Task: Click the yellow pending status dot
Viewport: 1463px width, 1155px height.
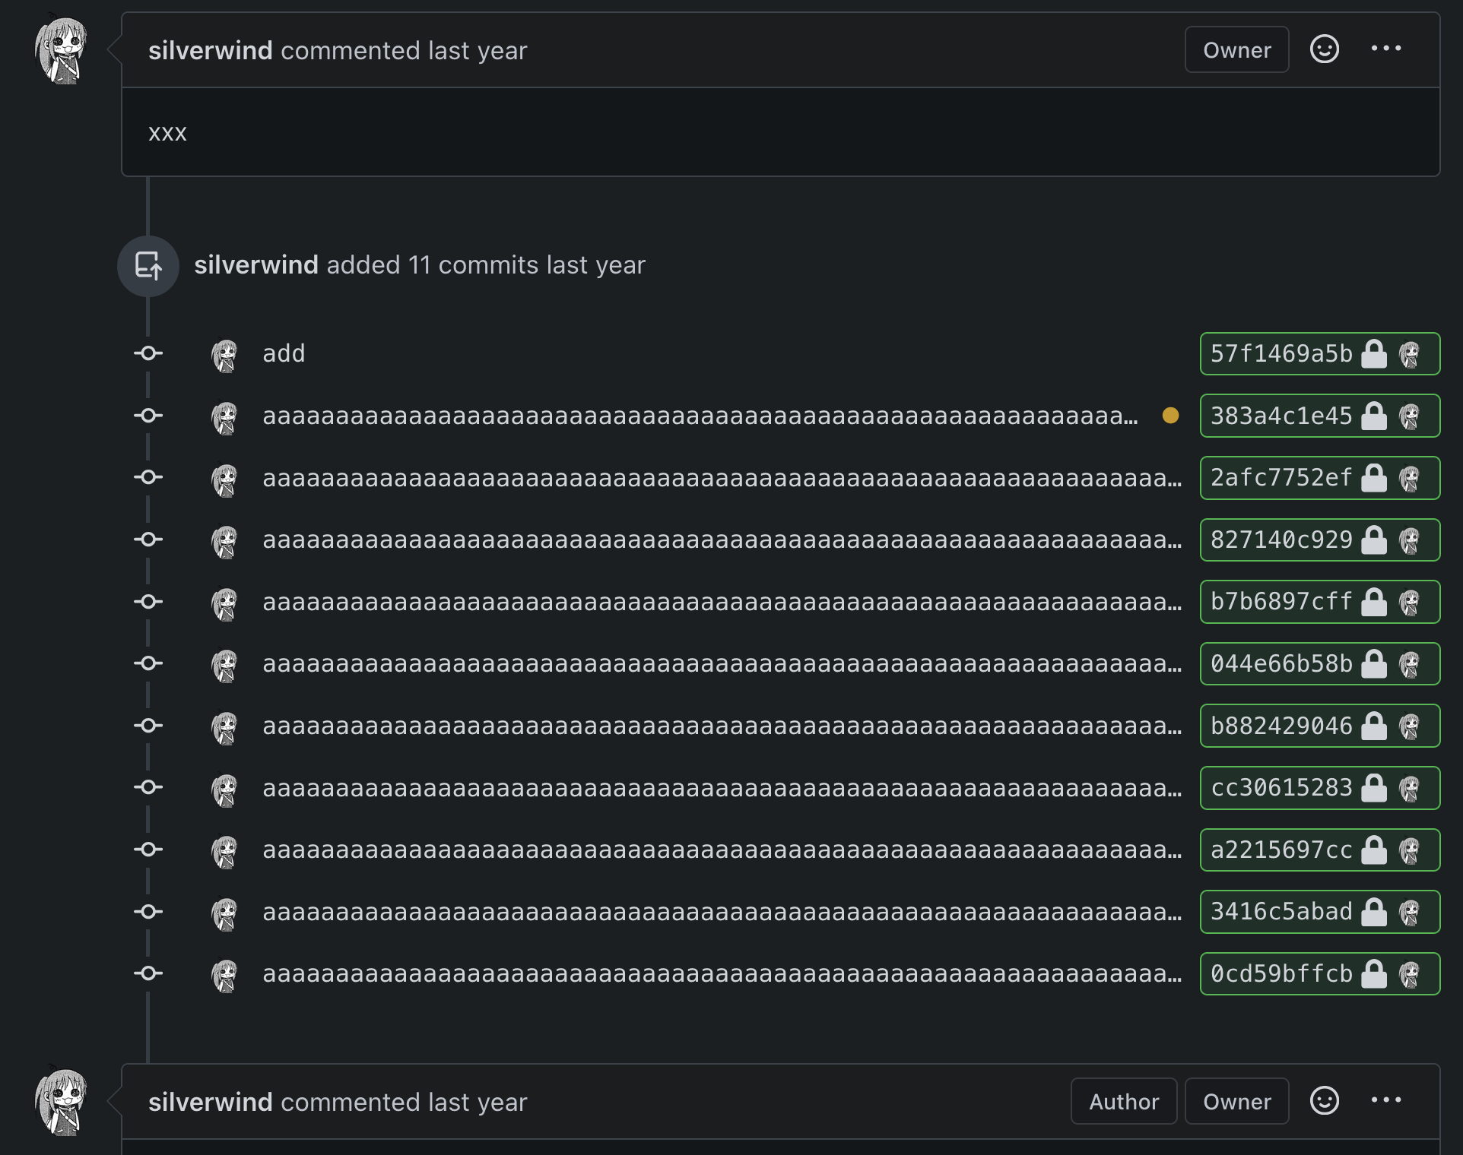Action: point(1170,416)
